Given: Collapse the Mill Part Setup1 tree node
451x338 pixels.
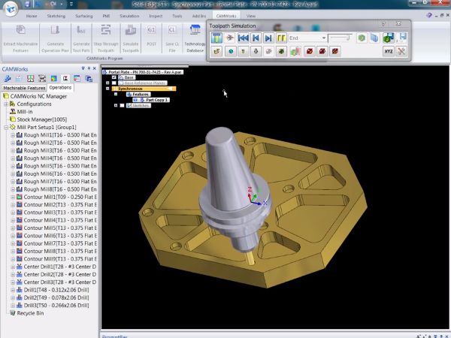Looking at the screenshot, I should click(x=6, y=128).
